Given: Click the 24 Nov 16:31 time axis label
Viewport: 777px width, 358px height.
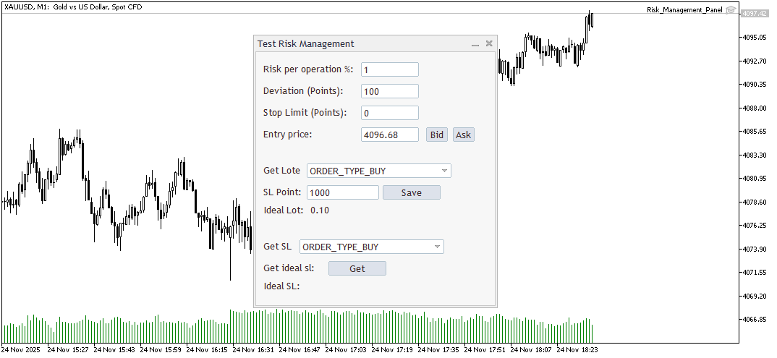Looking at the screenshot, I should [x=252, y=349].
